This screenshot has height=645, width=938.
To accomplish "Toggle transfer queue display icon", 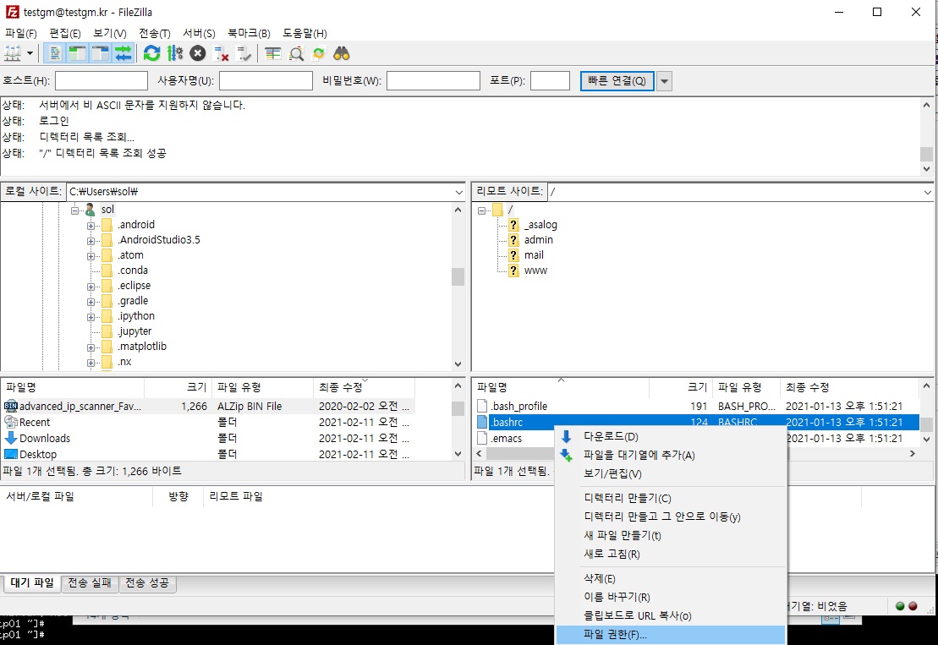I will (x=123, y=53).
